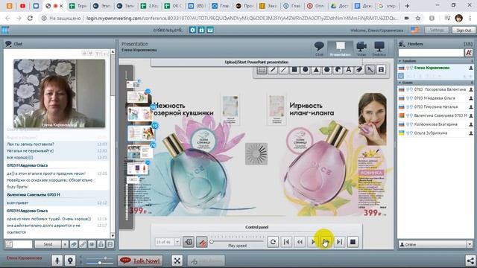Click the chat message input field
This screenshot has width=477, height=268.
[x=22, y=244]
